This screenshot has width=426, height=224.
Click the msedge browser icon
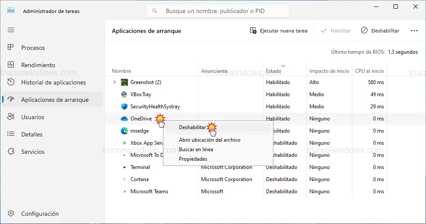[x=124, y=131]
